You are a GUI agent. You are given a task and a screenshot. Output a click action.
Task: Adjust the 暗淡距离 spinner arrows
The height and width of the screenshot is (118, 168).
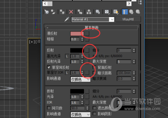click(x=134, y=73)
